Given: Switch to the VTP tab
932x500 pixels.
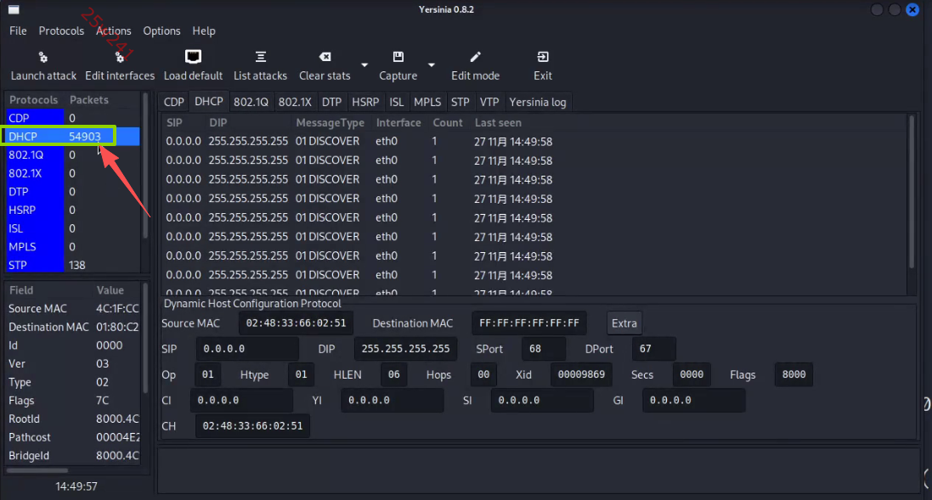Looking at the screenshot, I should (x=489, y=102).
